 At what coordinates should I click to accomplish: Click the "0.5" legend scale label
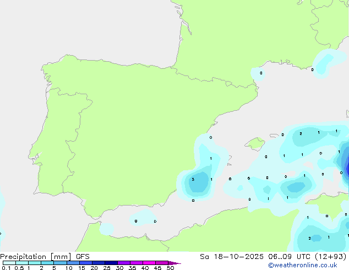tap(19, 268)
